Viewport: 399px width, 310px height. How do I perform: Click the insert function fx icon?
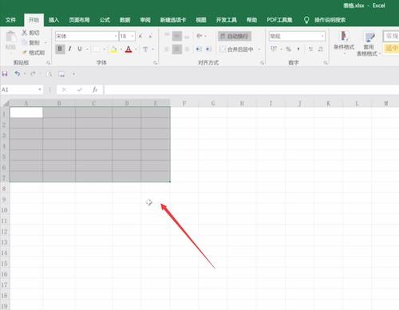coord(95,90)
